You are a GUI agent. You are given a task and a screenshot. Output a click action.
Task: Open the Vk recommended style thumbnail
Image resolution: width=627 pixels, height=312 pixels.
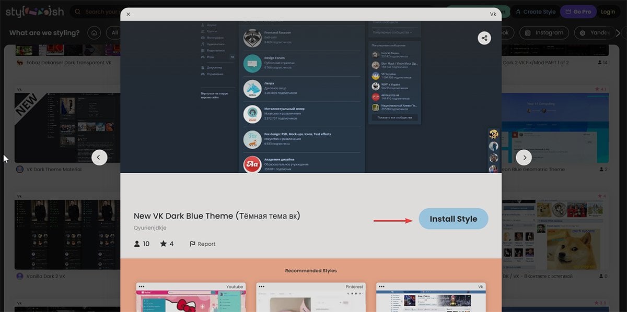coord(431,297)
